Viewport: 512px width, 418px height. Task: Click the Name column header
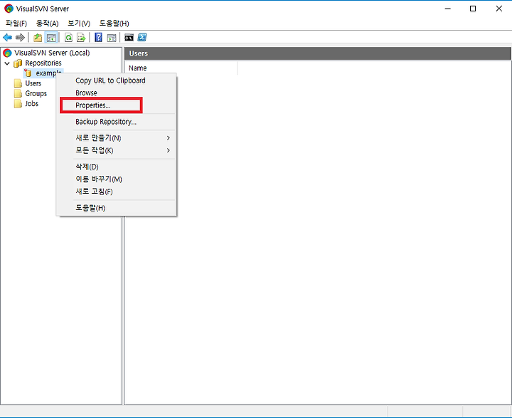point(181,68)
